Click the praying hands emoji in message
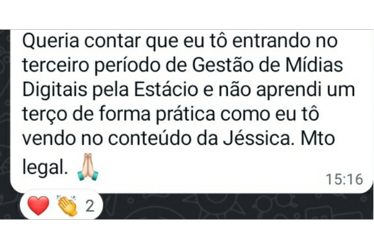 (x=88, y=167)
